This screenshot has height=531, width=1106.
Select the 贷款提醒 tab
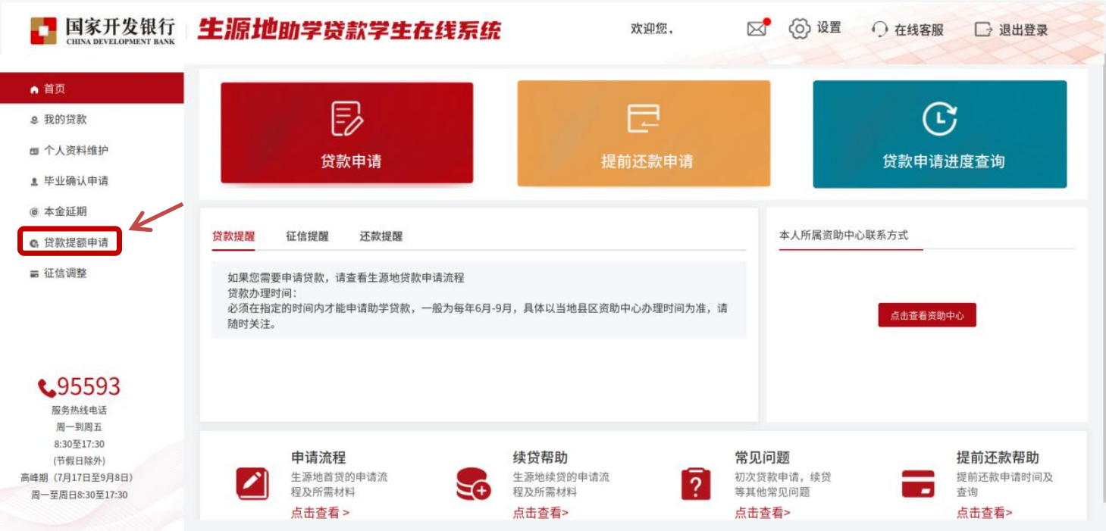[233, 236]
